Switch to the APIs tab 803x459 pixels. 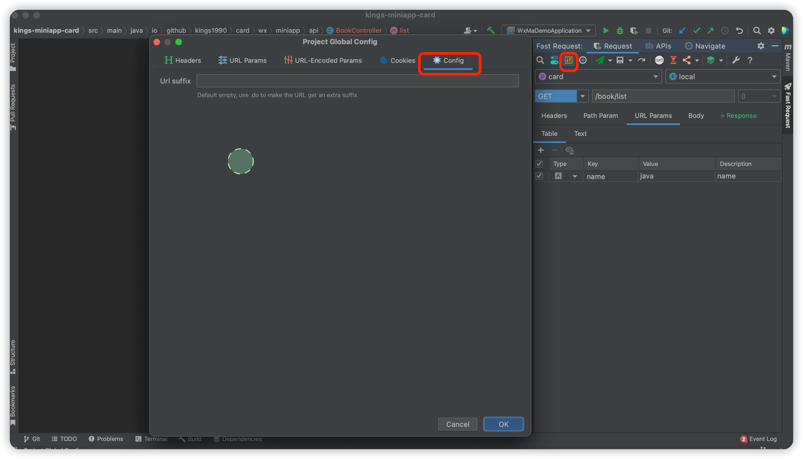point(658,46)
